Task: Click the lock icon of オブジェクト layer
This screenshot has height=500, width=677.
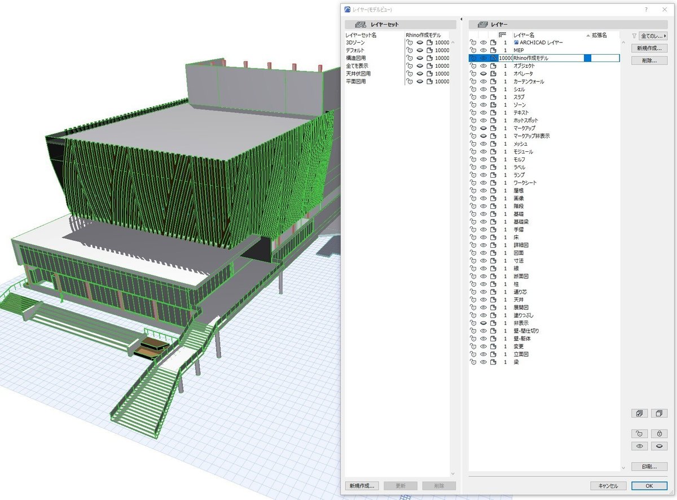Action: click(x=473, y=66)
